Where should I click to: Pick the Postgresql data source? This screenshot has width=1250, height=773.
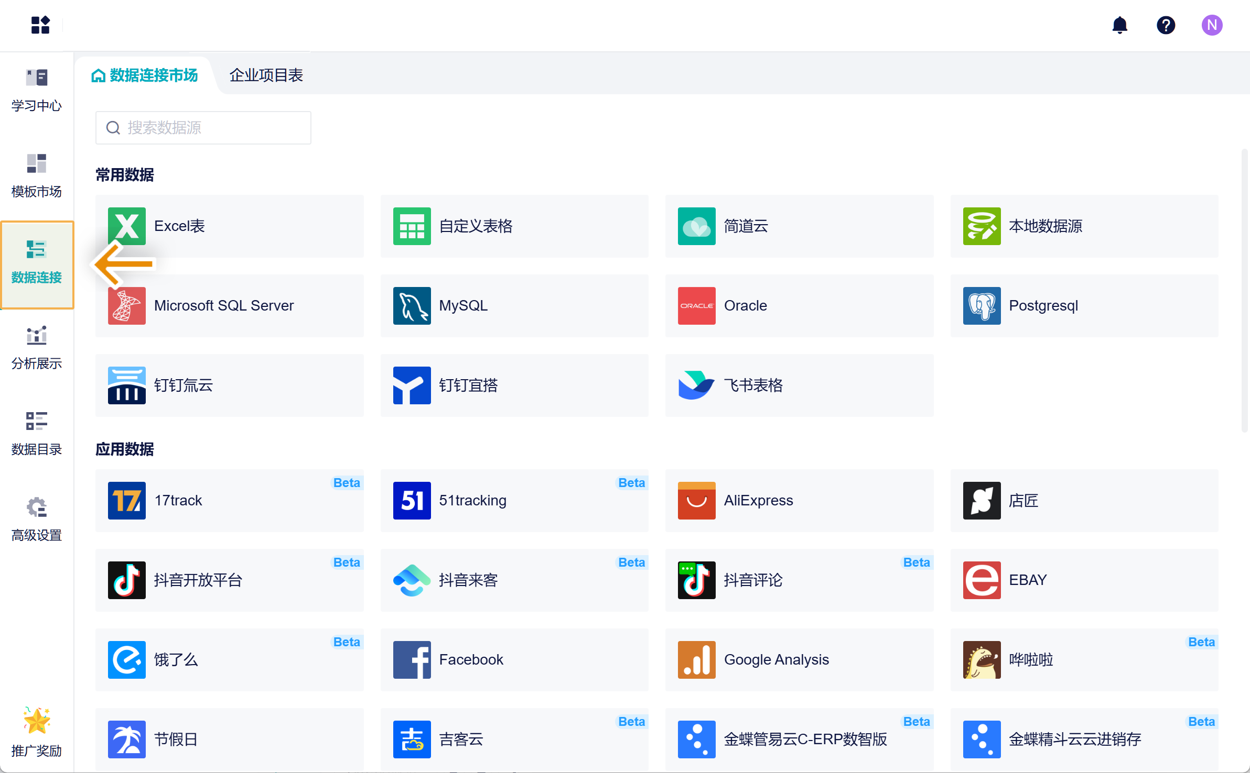click(x=1084, y=306)
